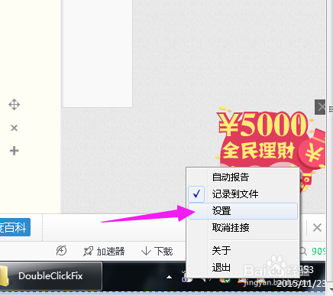Image resolution: width=333 pixels, height=296 pixels.
Task: Click the small X icon in the left sidebar
Action: click(x=15, y=128)
